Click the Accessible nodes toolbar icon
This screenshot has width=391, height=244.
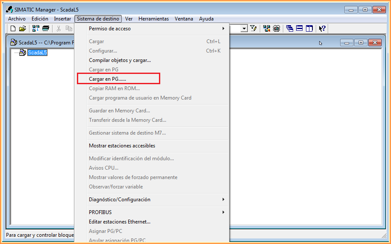coord(36,29)
